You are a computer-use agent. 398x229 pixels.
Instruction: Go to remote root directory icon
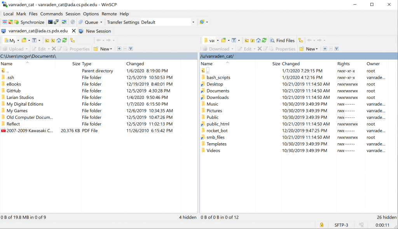tap(252, 40)
